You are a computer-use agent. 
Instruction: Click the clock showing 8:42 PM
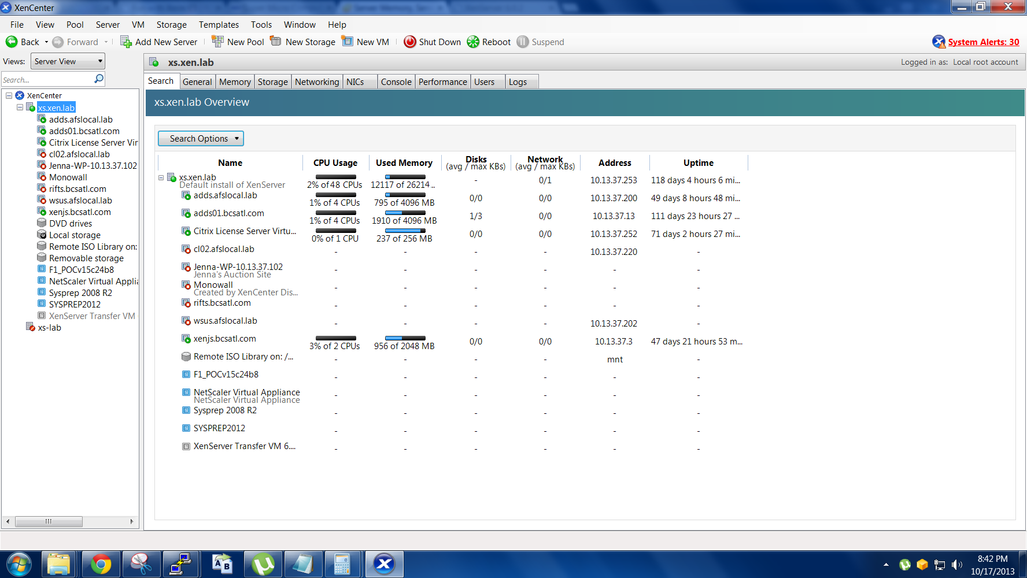(992, 559)
